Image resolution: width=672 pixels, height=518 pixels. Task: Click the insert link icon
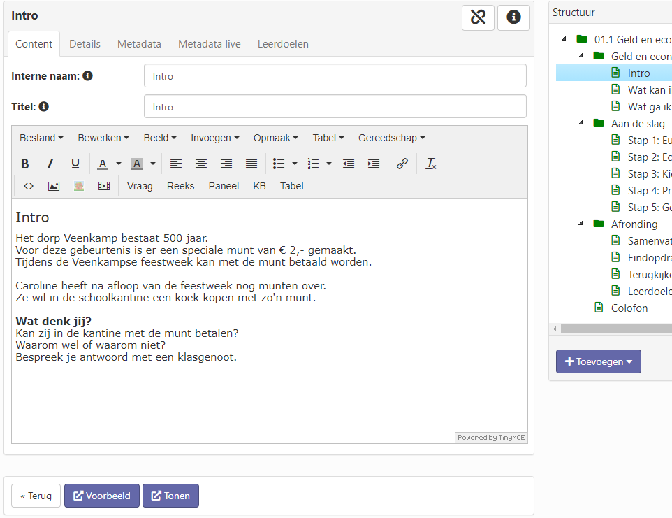point(402,164)
